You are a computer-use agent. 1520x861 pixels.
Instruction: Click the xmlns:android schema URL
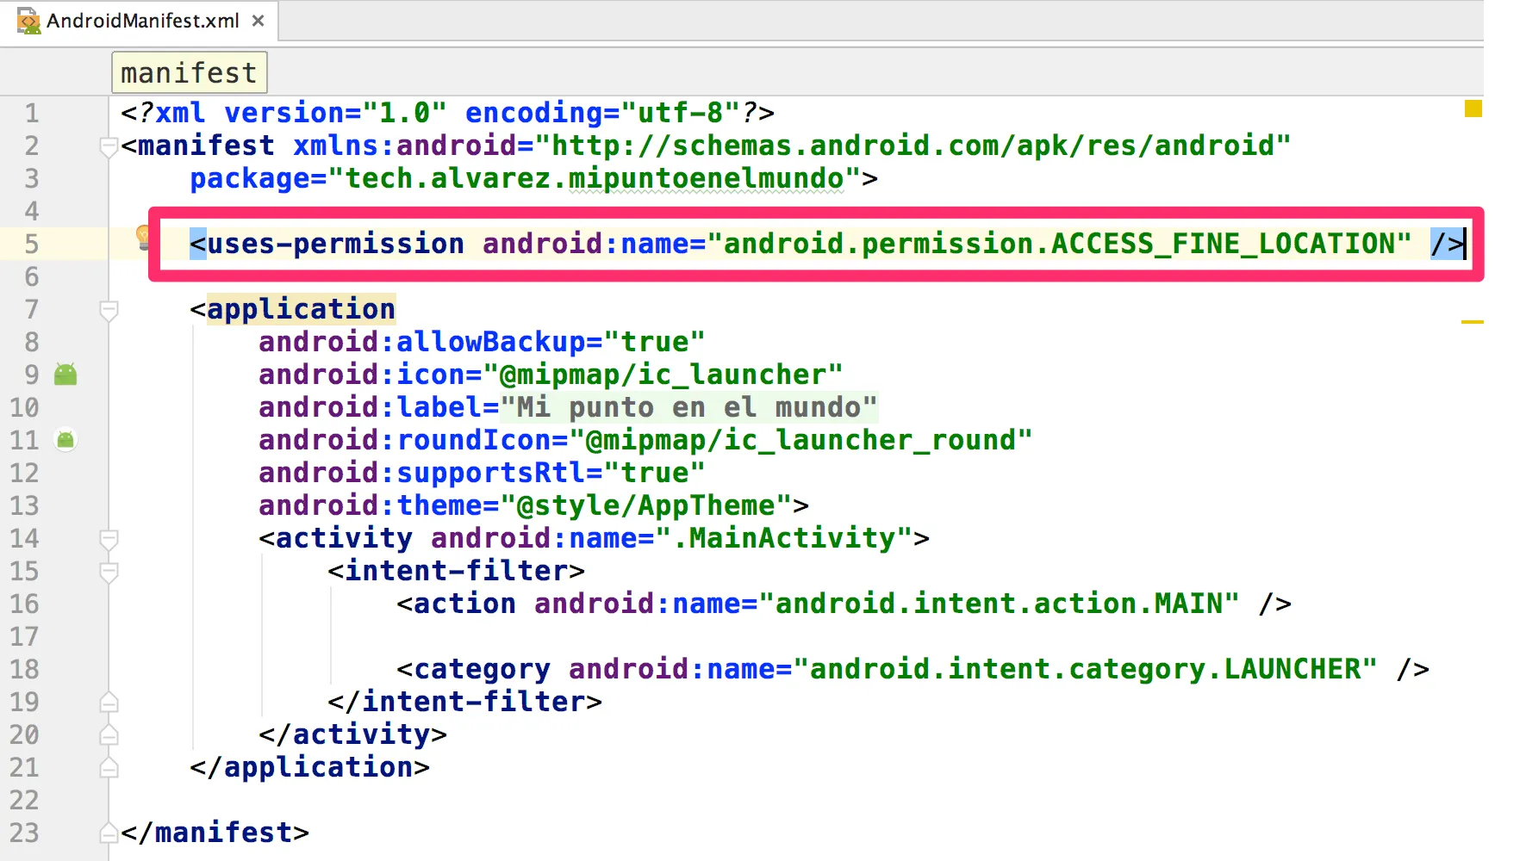913,146
